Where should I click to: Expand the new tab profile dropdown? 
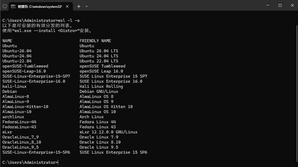click(x=87, y=6)
